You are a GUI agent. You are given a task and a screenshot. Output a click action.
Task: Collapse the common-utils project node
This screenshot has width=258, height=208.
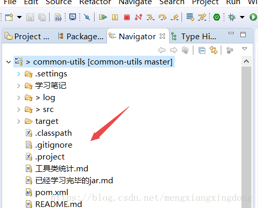(x=8, y=62)
